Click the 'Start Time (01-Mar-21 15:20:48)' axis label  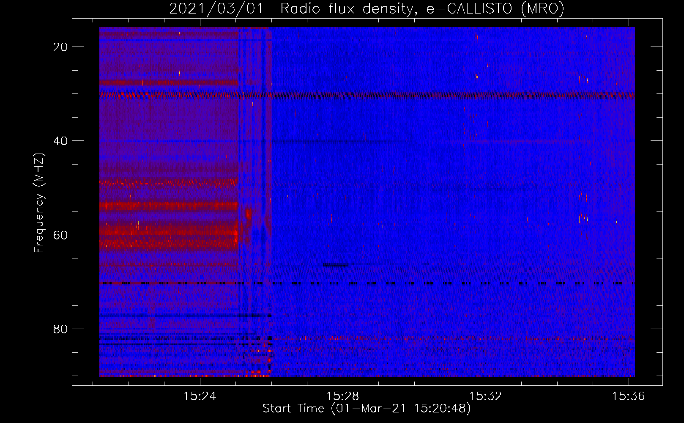[x=367, y=409]
